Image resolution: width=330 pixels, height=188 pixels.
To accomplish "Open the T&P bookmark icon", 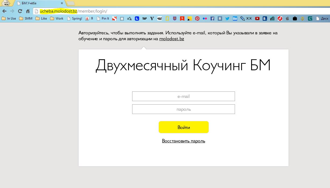I will point(145,19).
